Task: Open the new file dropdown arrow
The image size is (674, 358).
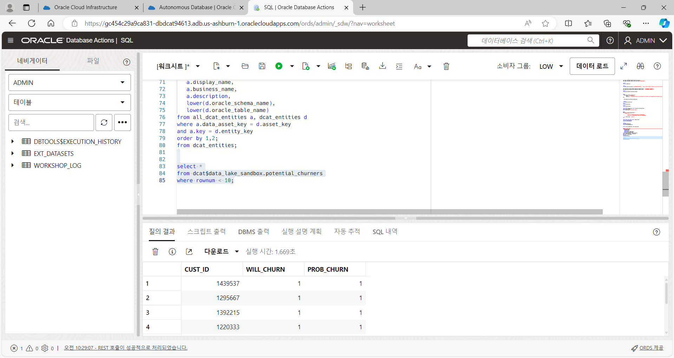Action: [228, 66]
